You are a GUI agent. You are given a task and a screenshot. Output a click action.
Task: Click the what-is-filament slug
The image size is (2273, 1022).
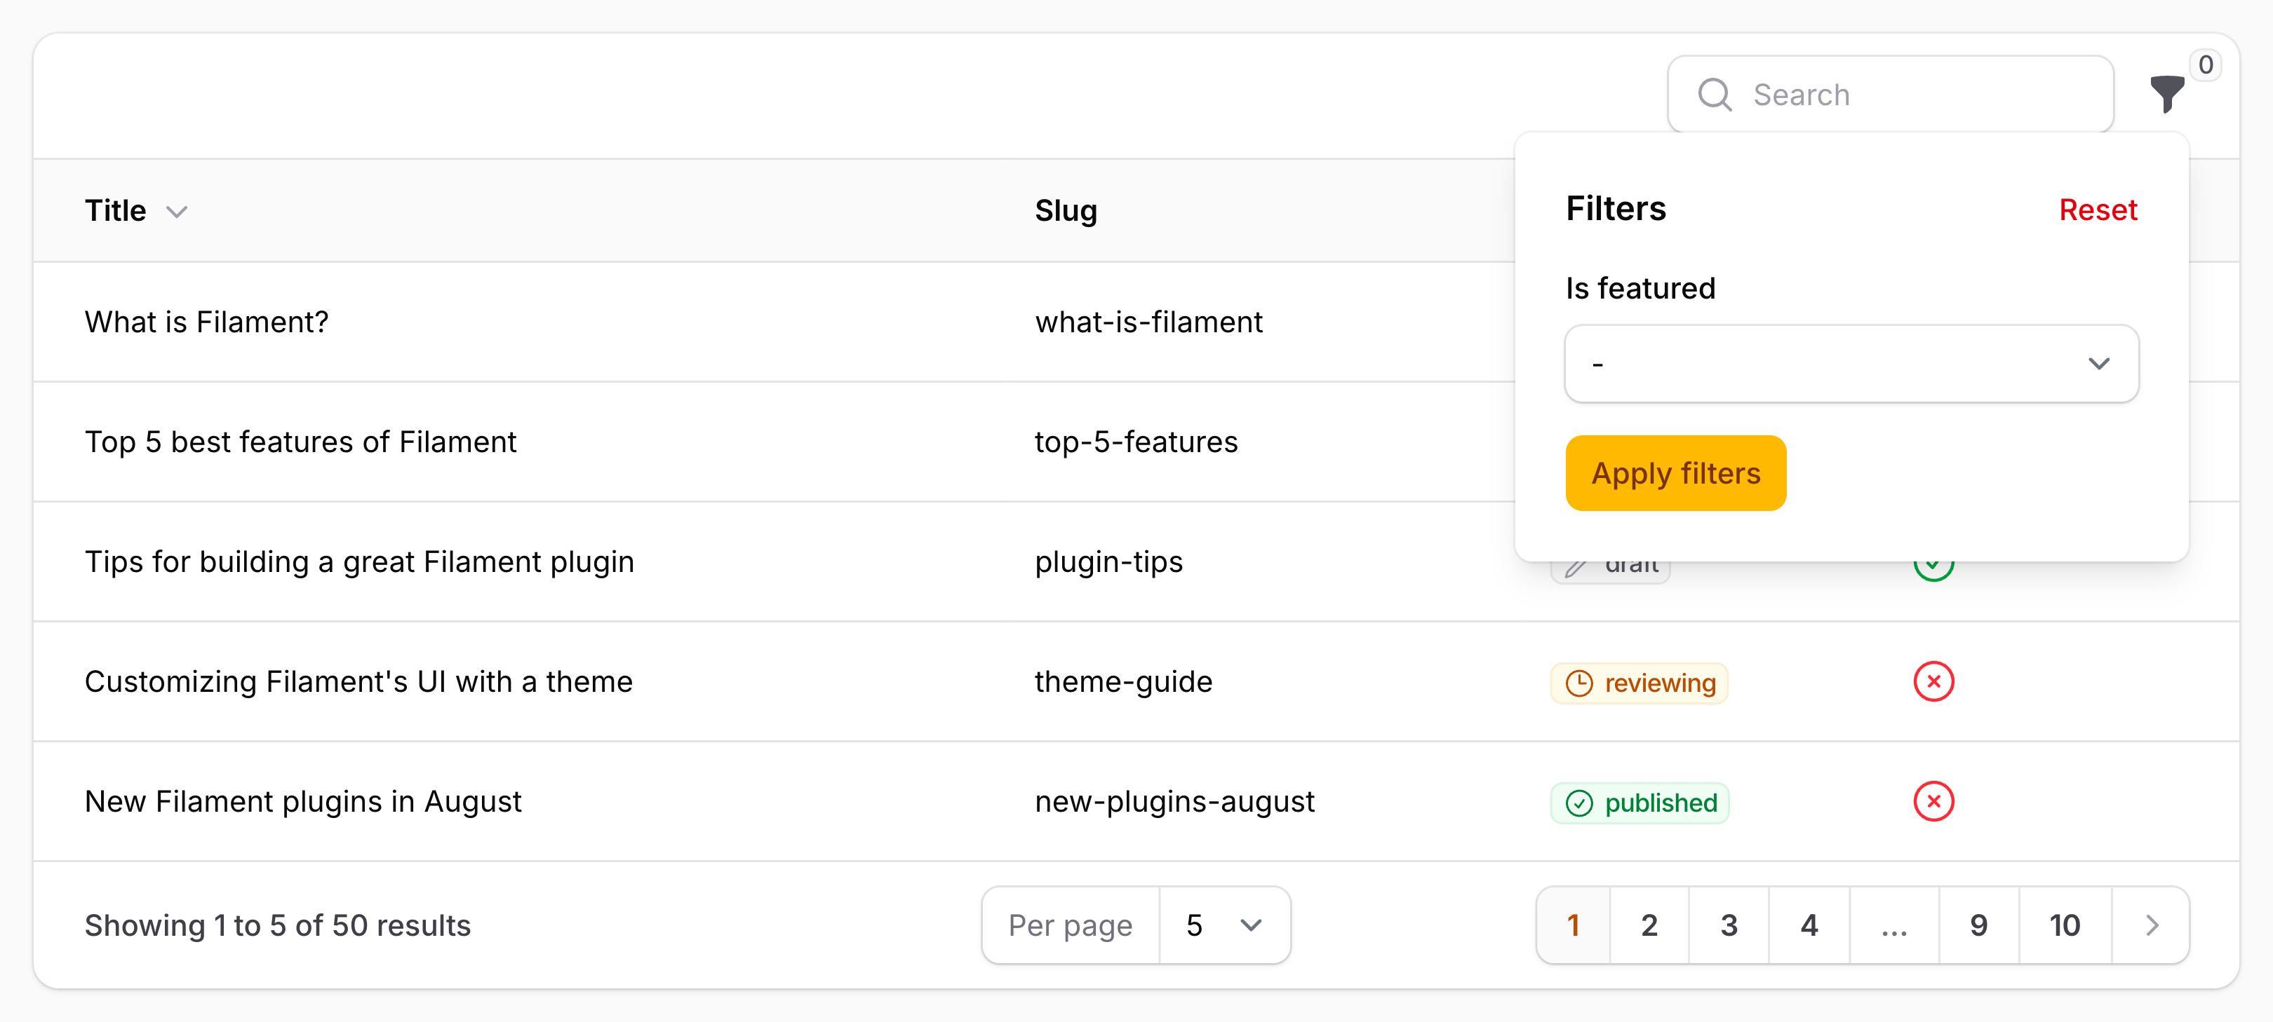coord(1149,322)
